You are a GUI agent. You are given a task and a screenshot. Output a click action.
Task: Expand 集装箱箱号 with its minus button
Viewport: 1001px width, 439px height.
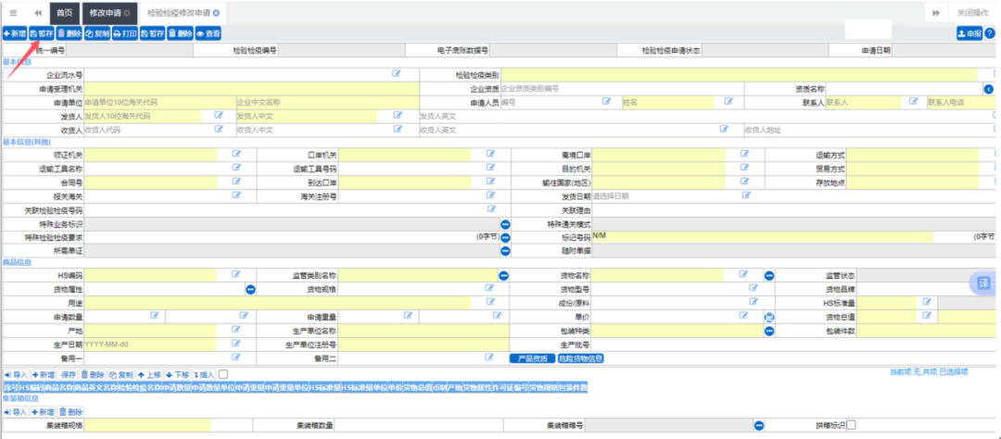759,426
